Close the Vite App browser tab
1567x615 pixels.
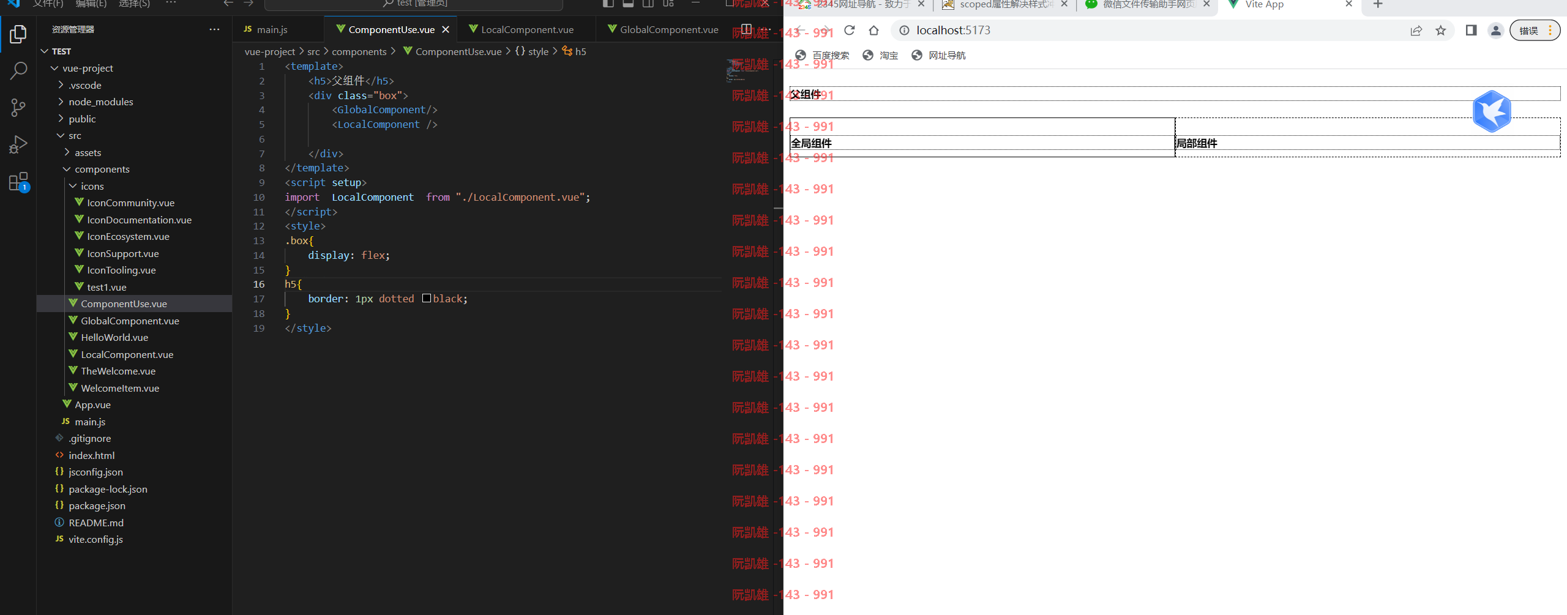click(x=1348, y=4)
